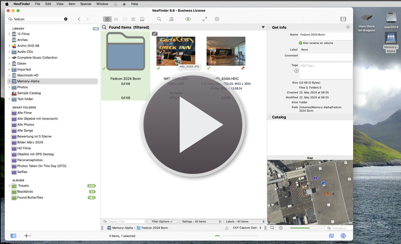The height and width of the screenshot is (244, 401).
Task: Click the QuickLook eye icon
Action: [188, 19]
